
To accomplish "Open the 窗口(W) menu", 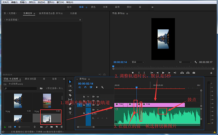I will tap(60, 2).
